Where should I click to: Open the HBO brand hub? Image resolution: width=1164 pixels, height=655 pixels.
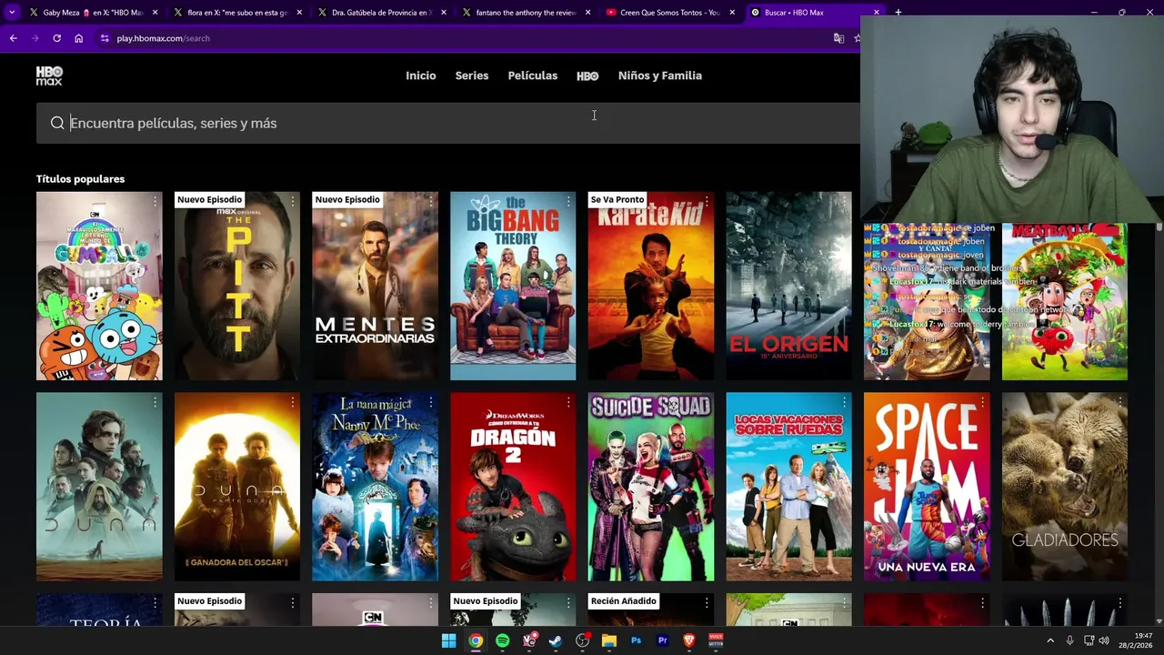[587, 76]
